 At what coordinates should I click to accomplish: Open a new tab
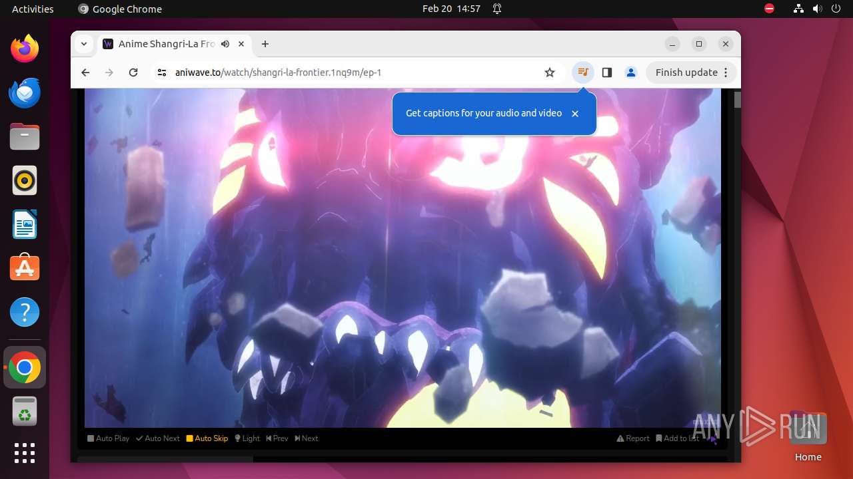click(x=265, y=44)
